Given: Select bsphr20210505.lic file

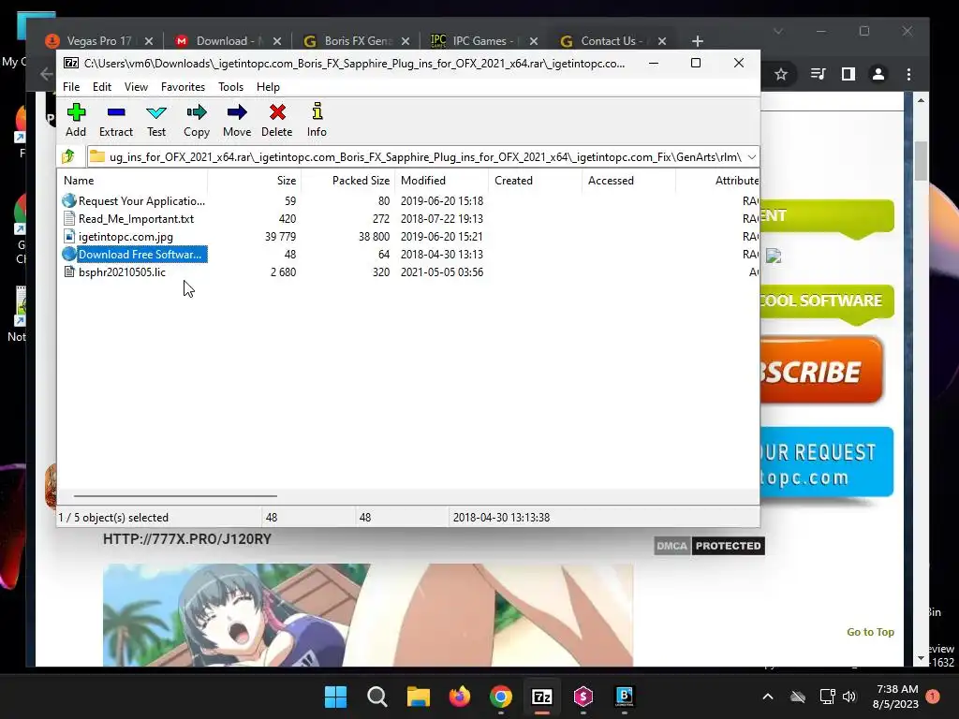Looking at the screenshot, I should pyautogui.click(x=122, y=272).
